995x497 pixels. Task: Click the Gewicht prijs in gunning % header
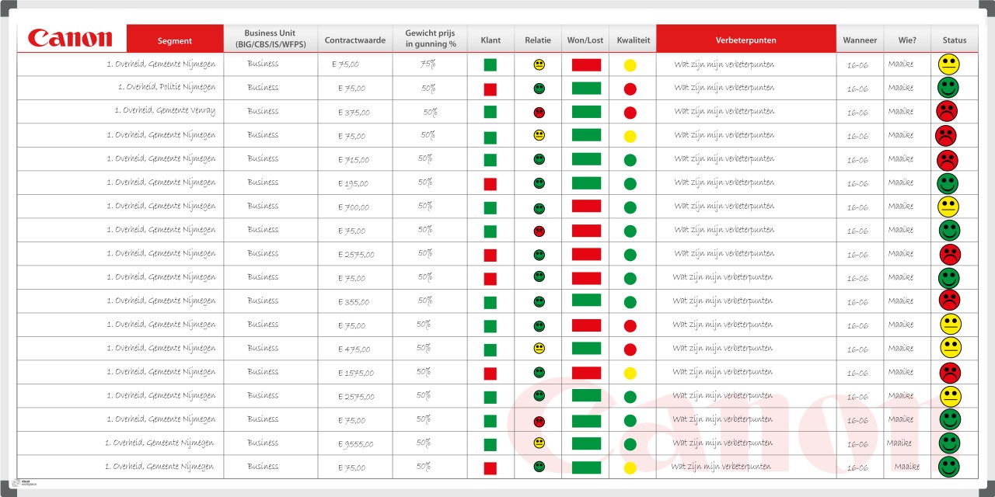430,39
